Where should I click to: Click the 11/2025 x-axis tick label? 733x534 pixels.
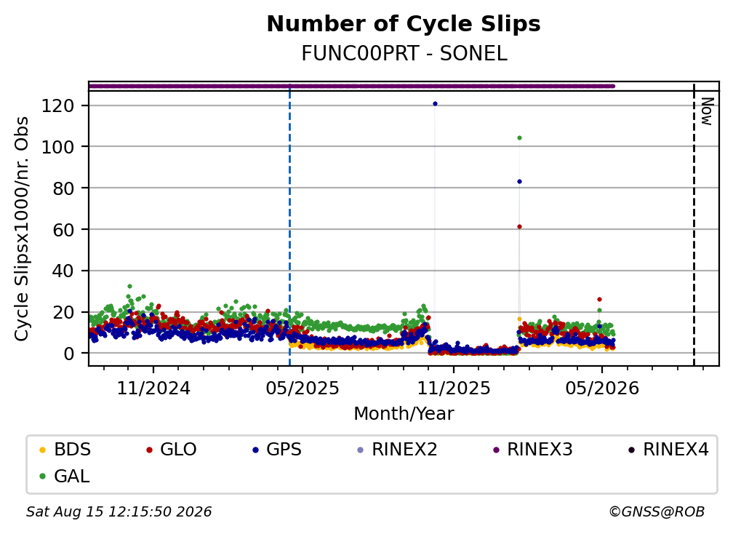coord(454,388)
